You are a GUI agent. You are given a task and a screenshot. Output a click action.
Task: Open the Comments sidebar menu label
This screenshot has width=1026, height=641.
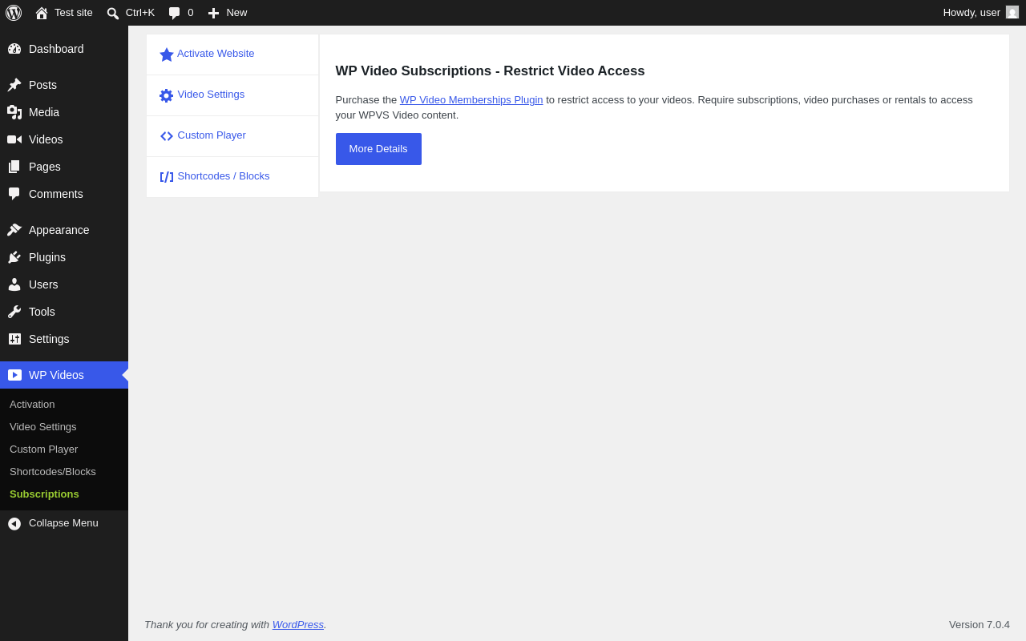56,194
